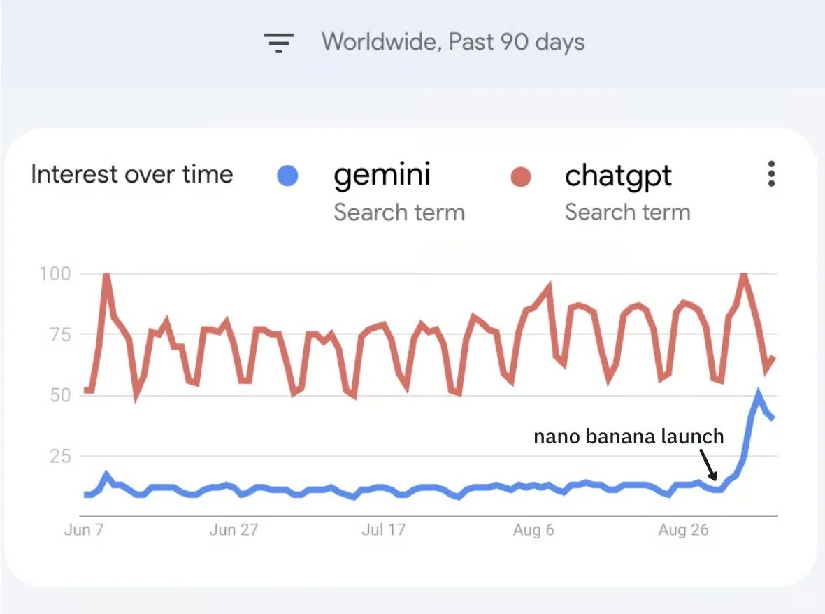Select the "gemini" search term label

382,175
